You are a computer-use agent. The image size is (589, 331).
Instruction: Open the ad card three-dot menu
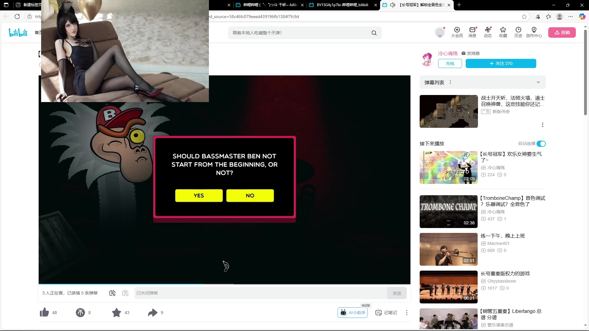pos(543,125)
